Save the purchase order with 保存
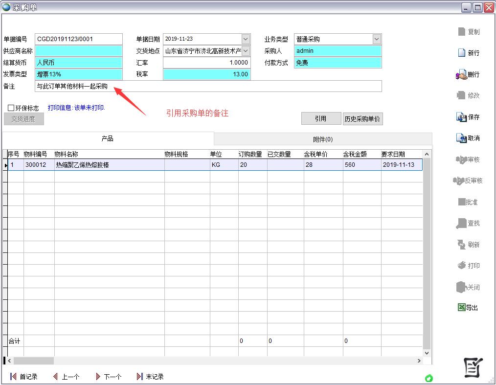496x385 pixels. point(462,117)
